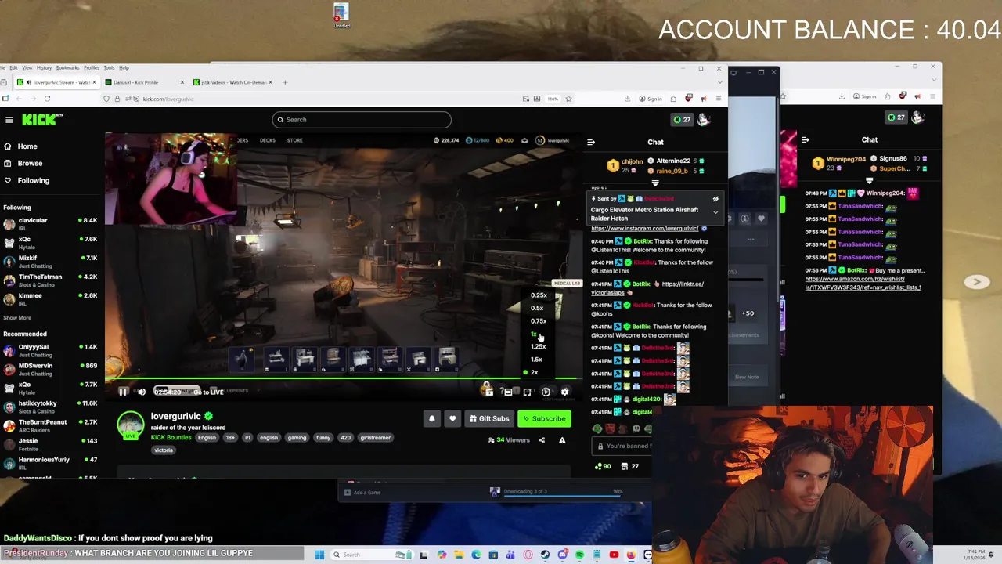
Task: Click the Kick search field
Action: tap(362, 120)
